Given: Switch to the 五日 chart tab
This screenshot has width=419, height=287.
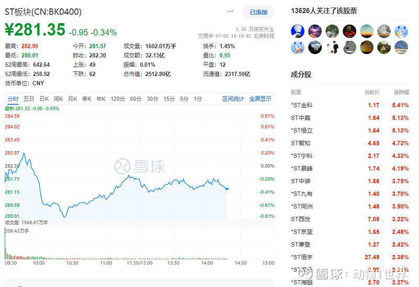Looking at the screenshot, I should pyautogui.click(x=29, y=99).
